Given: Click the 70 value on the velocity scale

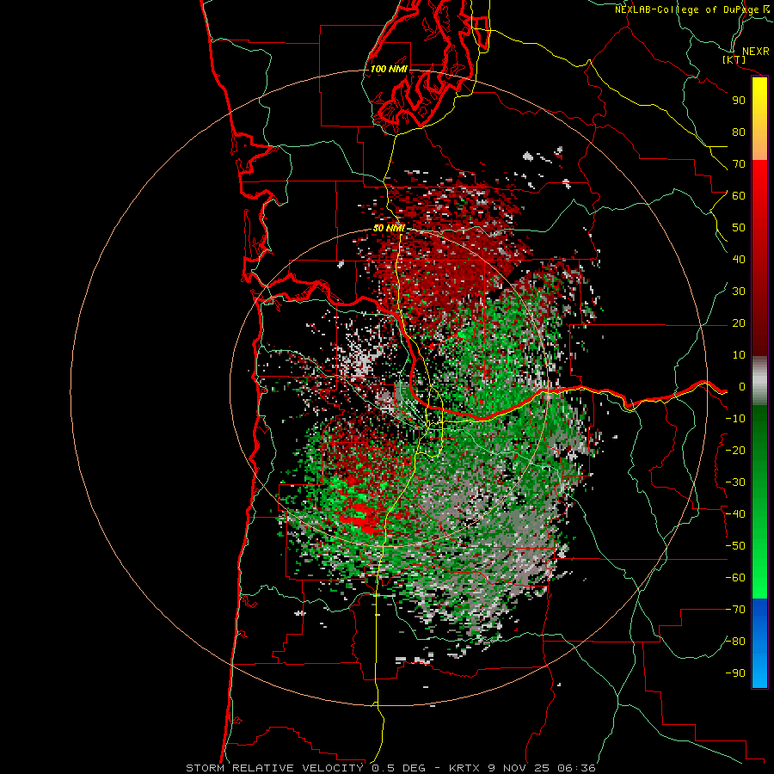Looking at the screenshot, I should coord(739,164).
